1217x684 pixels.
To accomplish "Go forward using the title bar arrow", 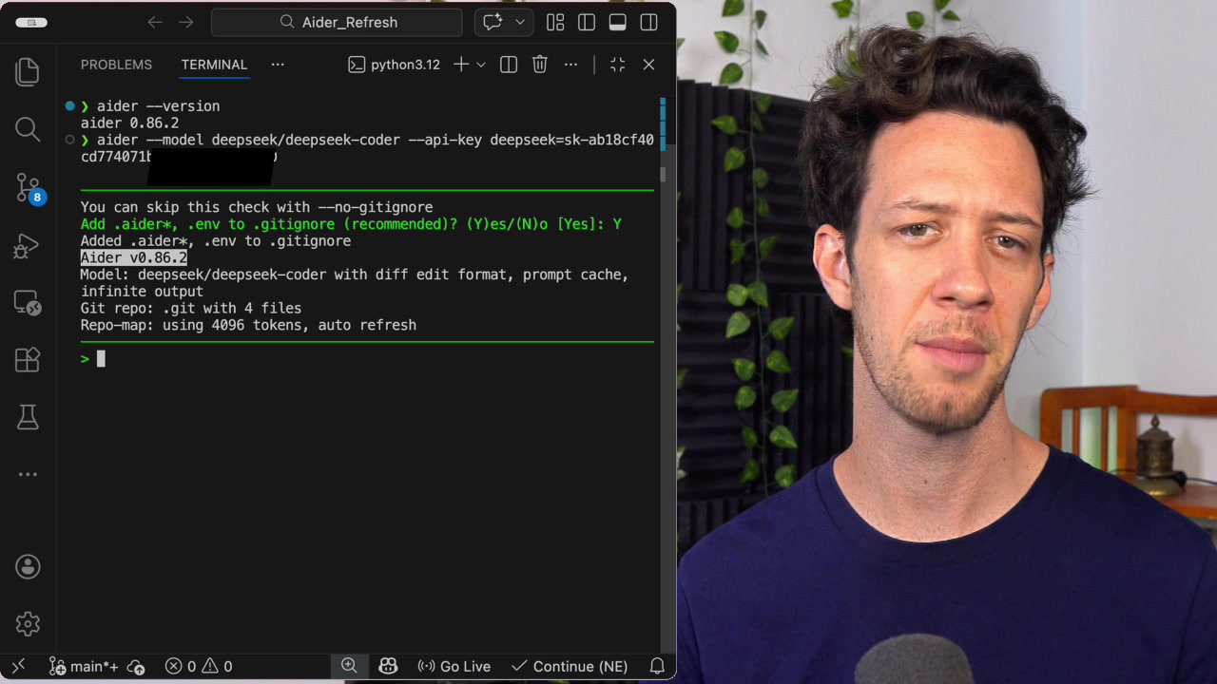I will point(186,22).
